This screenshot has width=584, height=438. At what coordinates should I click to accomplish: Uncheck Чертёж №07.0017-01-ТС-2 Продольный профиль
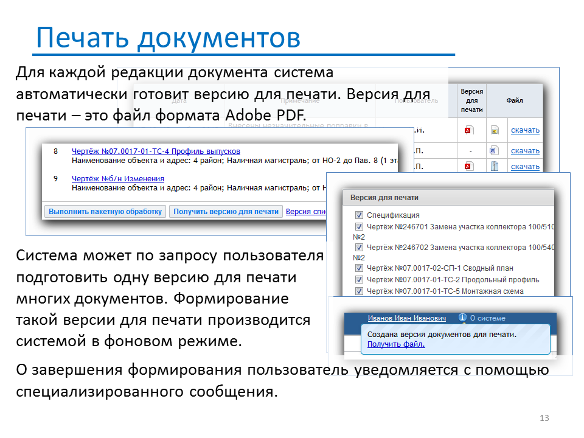pos(359,279)
